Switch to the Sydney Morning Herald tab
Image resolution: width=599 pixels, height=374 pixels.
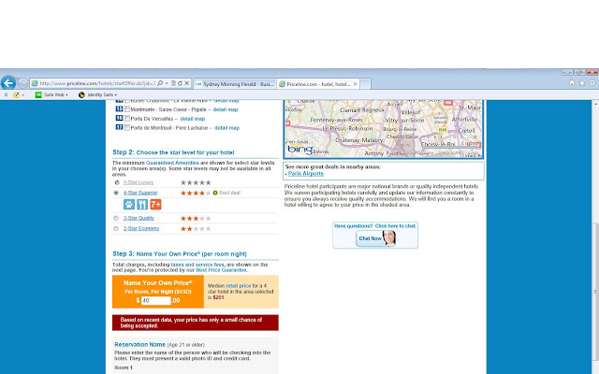235,84
